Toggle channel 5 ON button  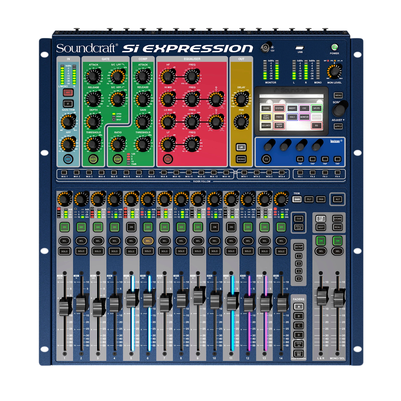131,227
